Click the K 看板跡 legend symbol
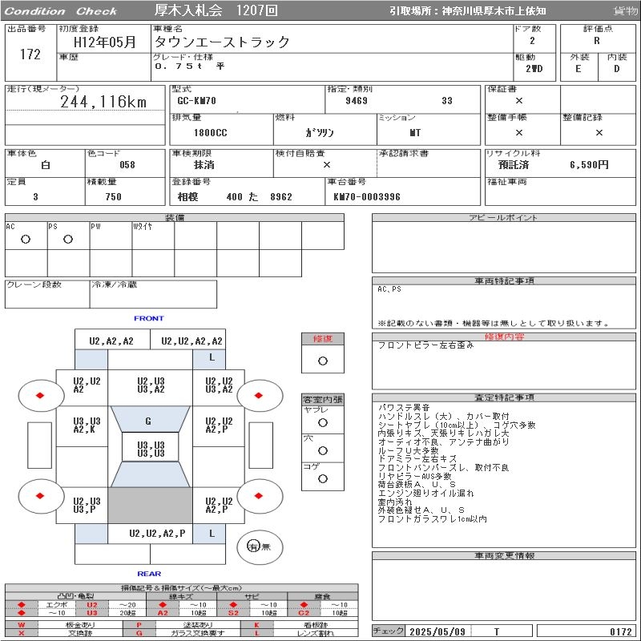This screenshot has height=641, width=641. pos(257,624)
